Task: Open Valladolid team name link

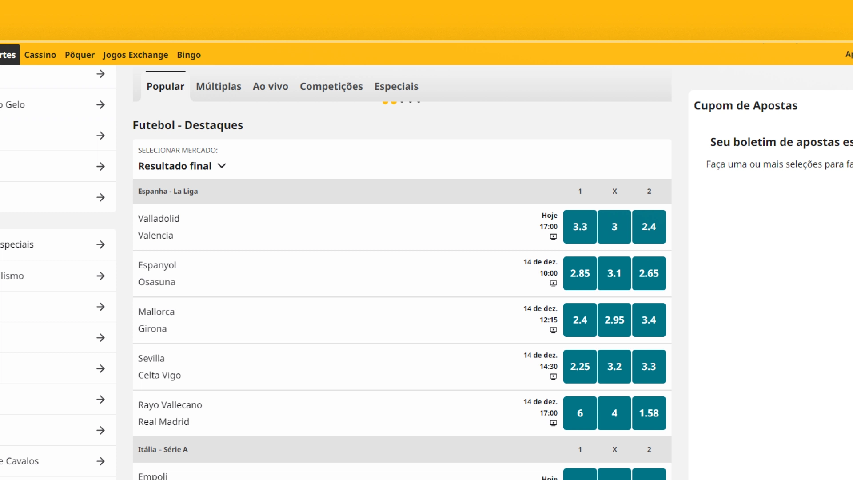Action: pyautogui.click(x=159, y=219)
